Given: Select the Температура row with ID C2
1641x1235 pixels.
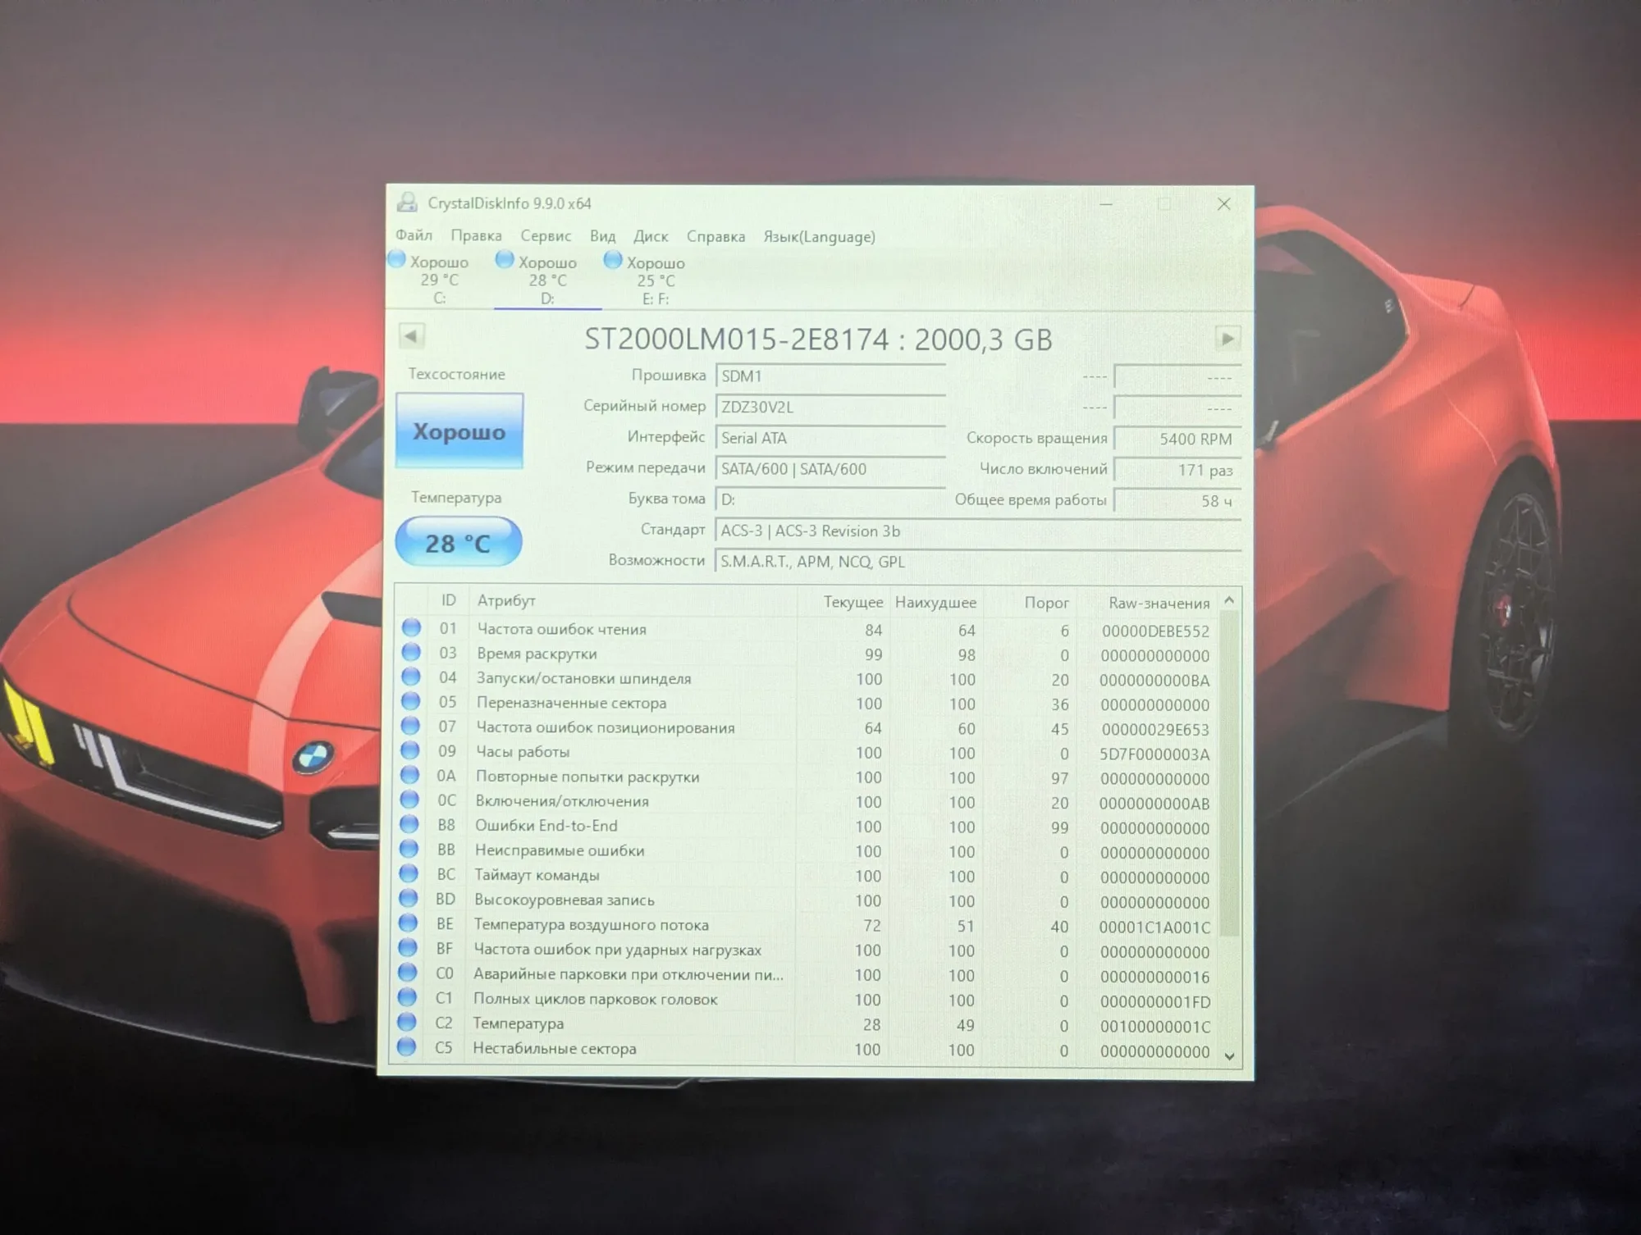Looking at the screenshot, I should click(x=806, y=1024).
